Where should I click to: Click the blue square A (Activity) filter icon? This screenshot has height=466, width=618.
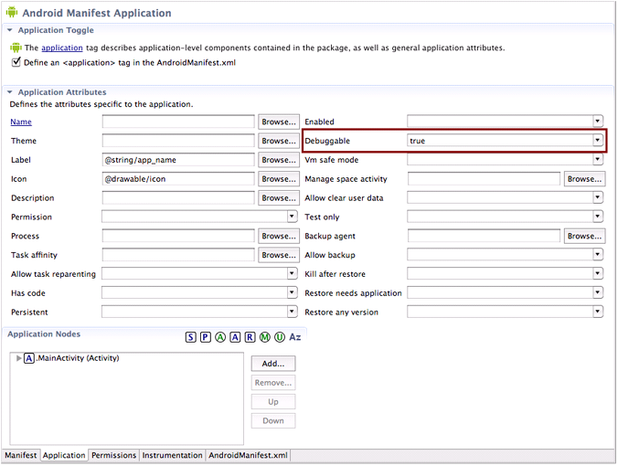coord(235,337)
